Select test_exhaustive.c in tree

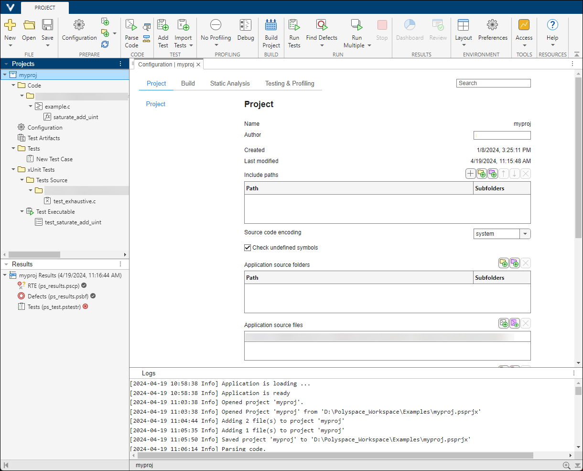[x=75, y=201]
